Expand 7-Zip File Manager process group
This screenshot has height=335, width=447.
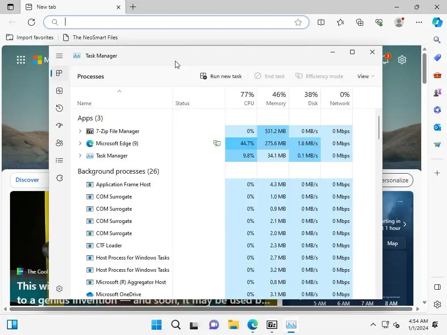[80, 131]
